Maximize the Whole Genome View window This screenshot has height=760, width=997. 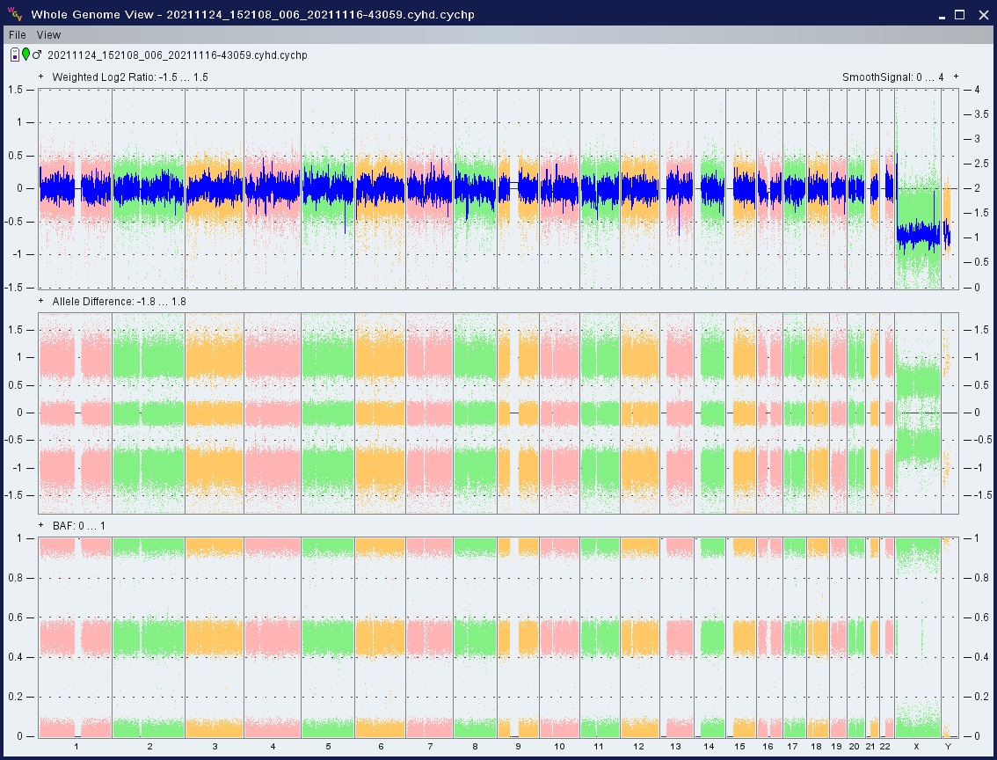pyautogui.click(x=960, y=14)
